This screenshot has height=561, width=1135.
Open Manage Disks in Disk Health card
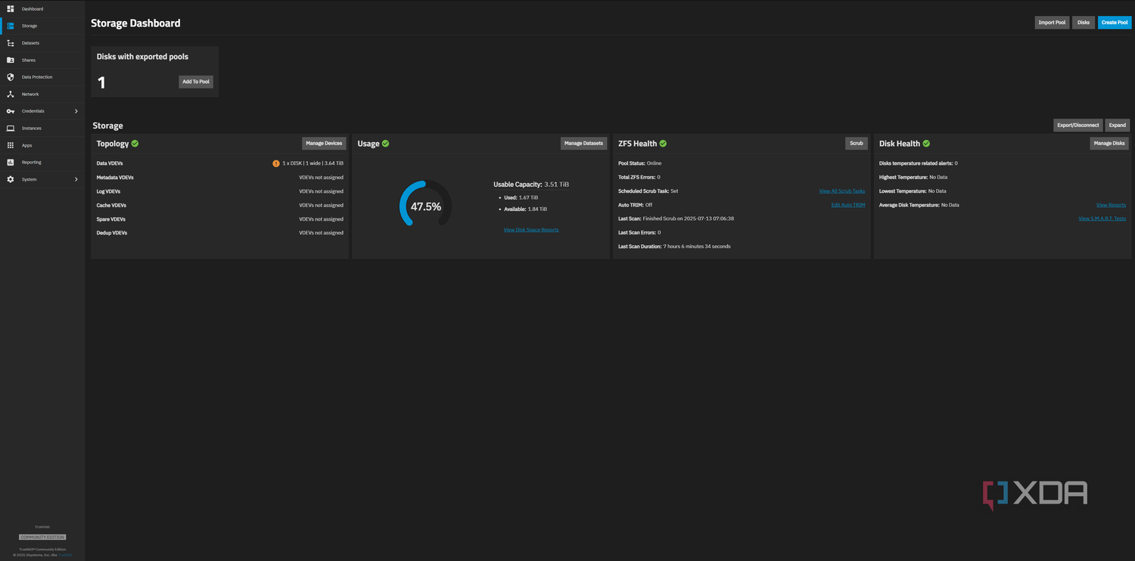pos(1109,143)
